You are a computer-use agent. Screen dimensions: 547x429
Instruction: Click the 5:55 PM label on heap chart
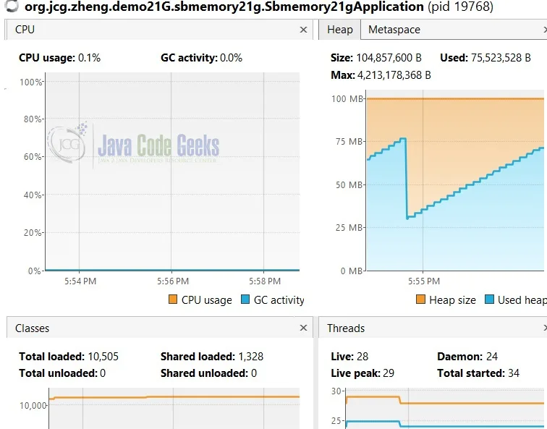click(424, 281)
